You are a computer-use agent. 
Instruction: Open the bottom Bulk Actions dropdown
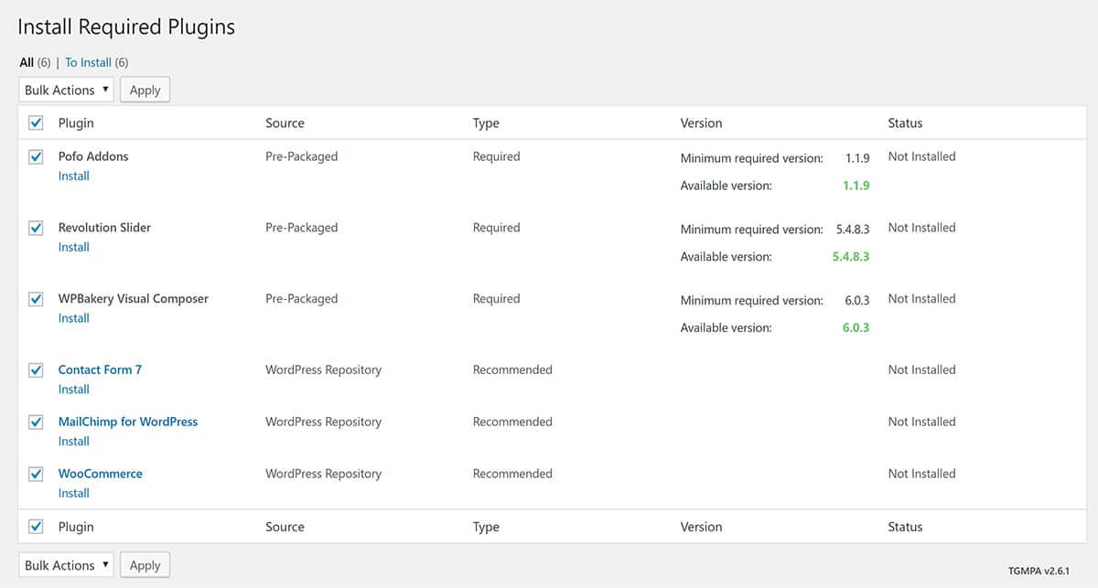point(65,565)
